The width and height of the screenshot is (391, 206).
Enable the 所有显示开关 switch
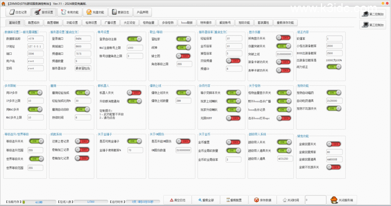tap(283, 37)
